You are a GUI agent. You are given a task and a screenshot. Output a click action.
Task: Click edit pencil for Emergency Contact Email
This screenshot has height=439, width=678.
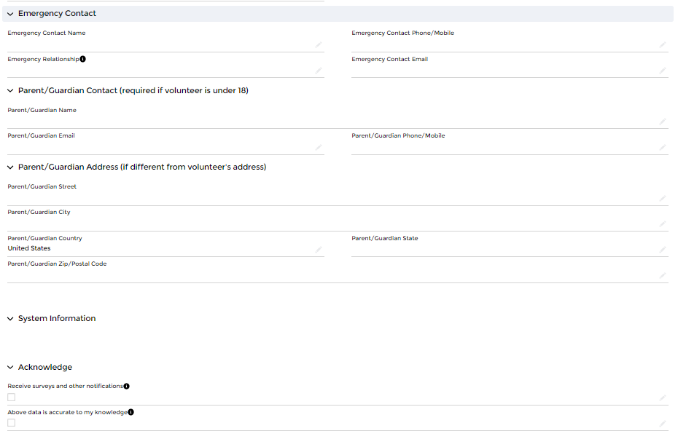[x=663, y=71]
